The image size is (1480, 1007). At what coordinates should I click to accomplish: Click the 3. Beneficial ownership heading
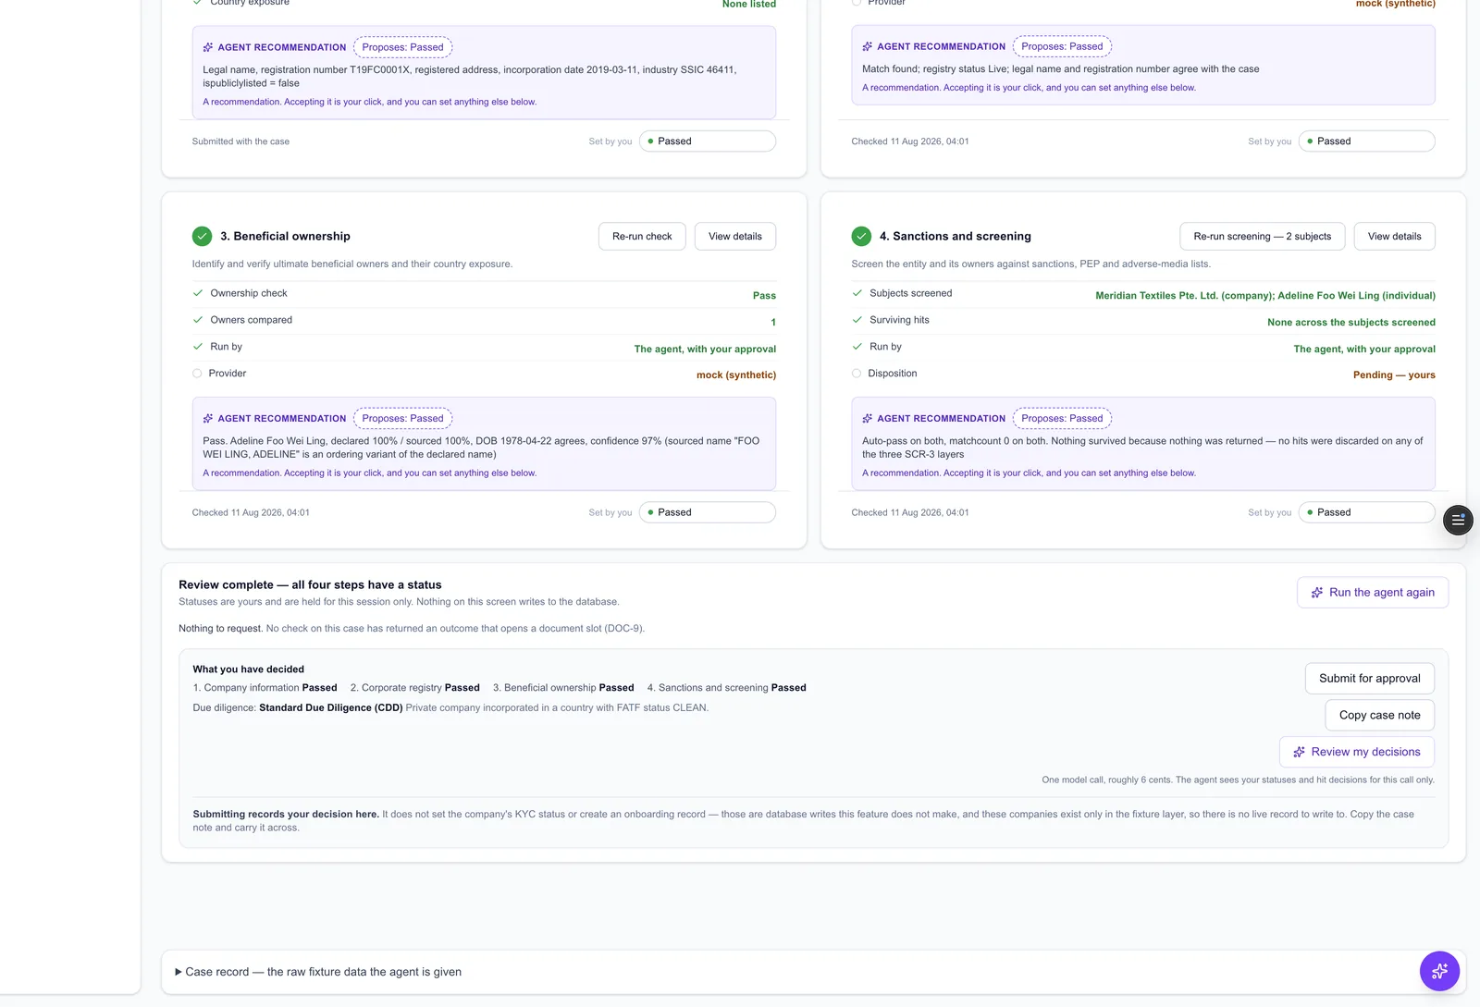[x=285, y=237]
